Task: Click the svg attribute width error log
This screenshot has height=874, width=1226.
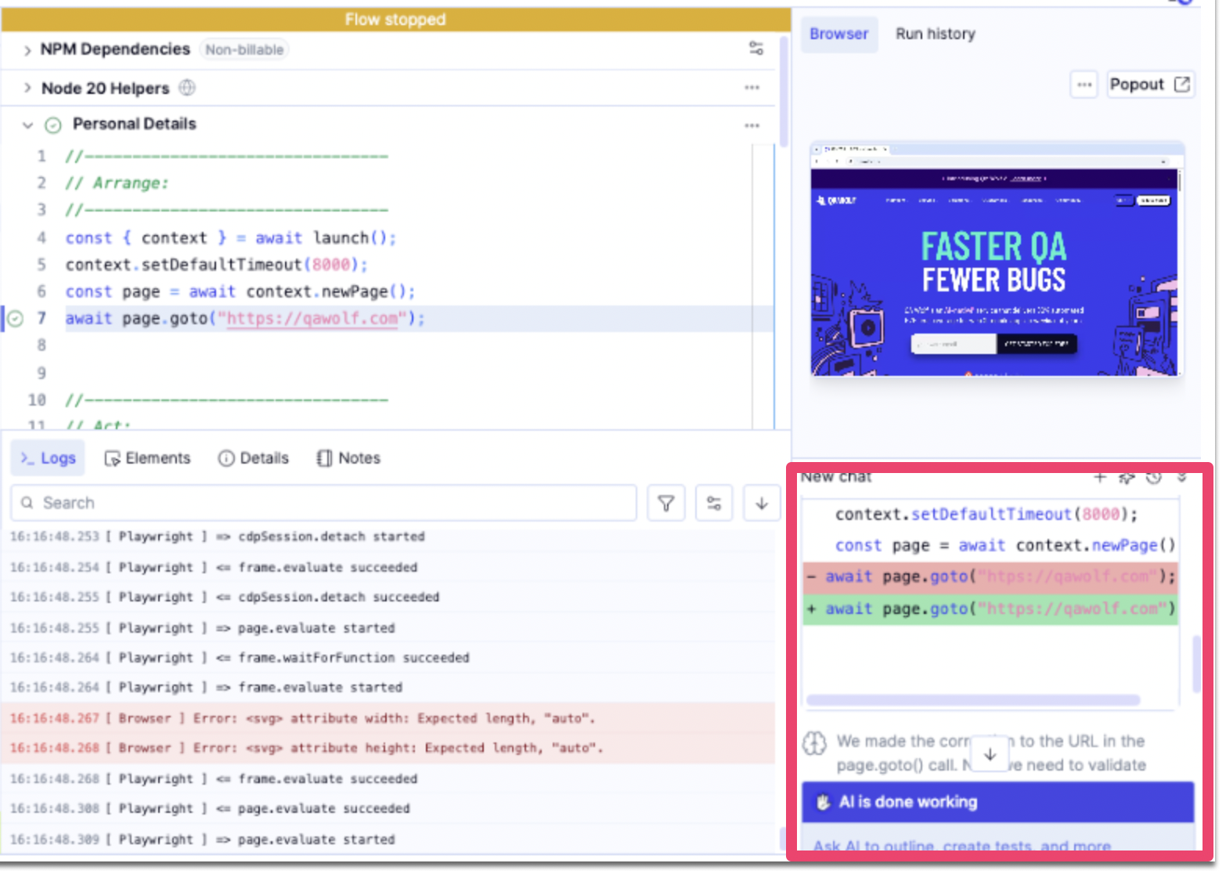Action: click(388, 718)
